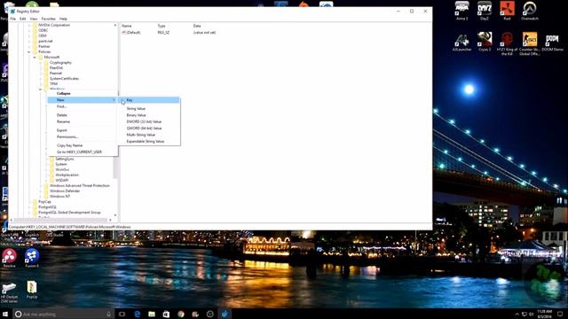Open the View menu

(x=34, y=19)
